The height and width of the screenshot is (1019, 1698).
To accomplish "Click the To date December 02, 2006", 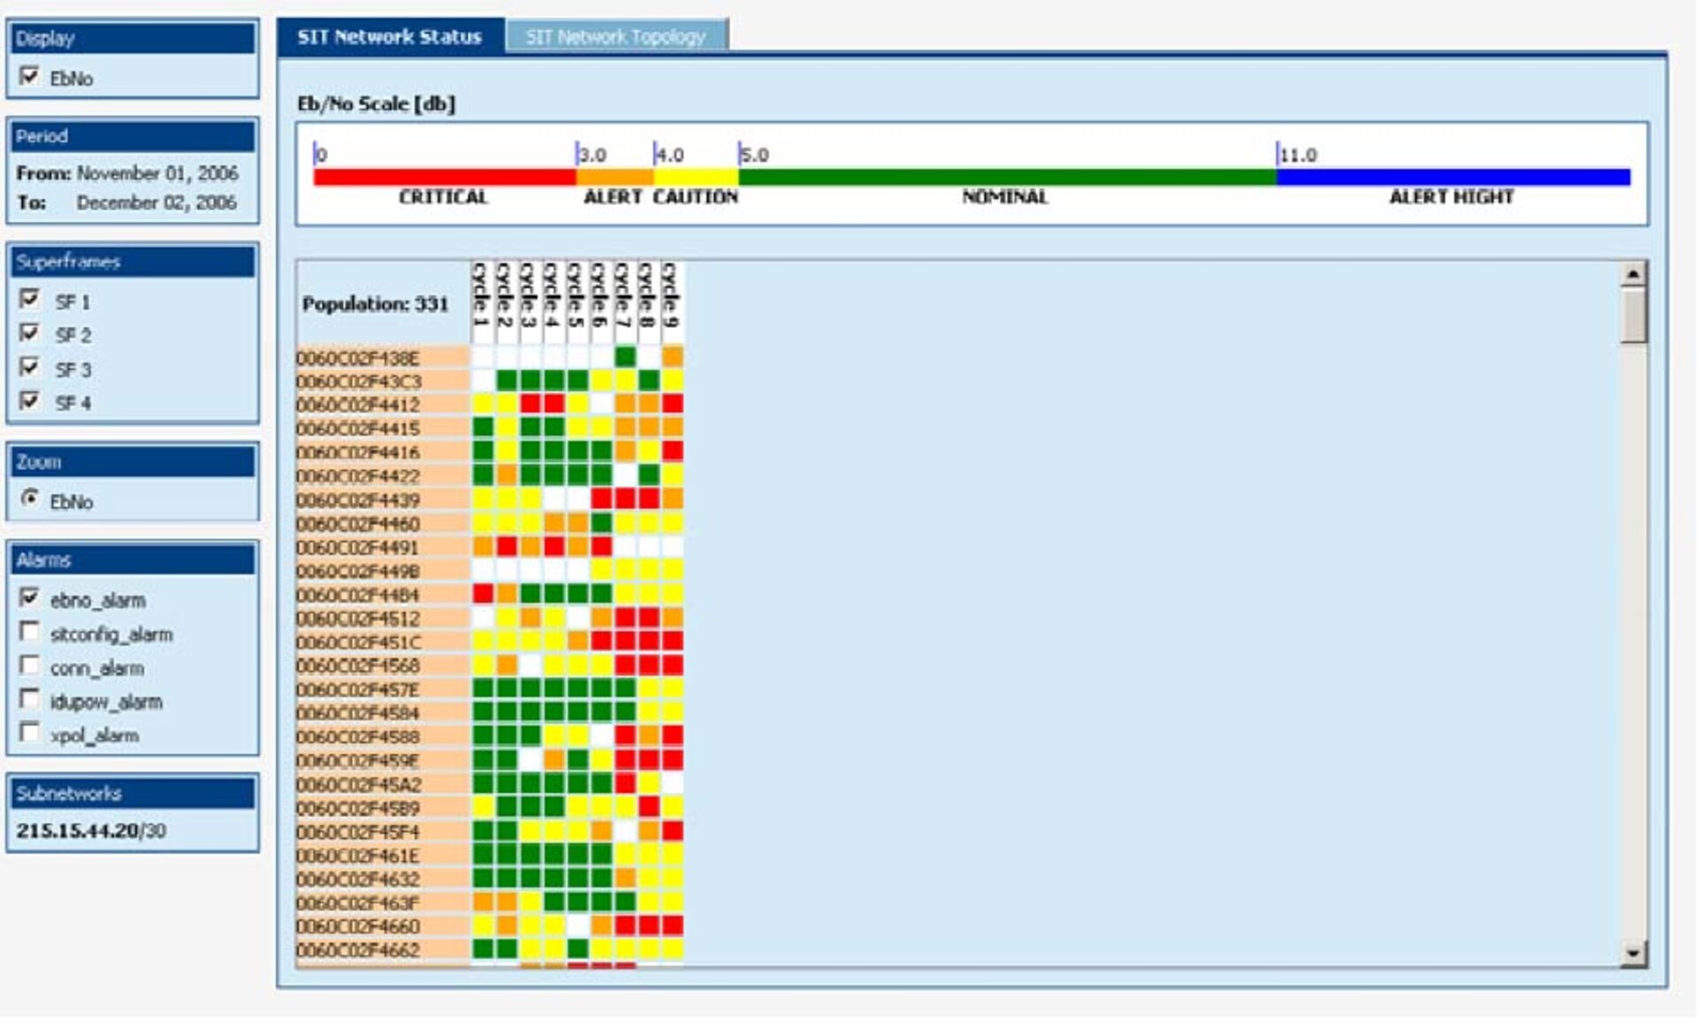I will pos(156,202).
